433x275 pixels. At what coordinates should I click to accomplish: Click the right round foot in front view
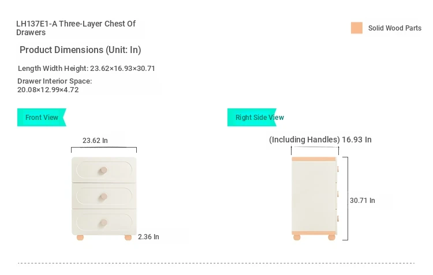tap(128, 238)
